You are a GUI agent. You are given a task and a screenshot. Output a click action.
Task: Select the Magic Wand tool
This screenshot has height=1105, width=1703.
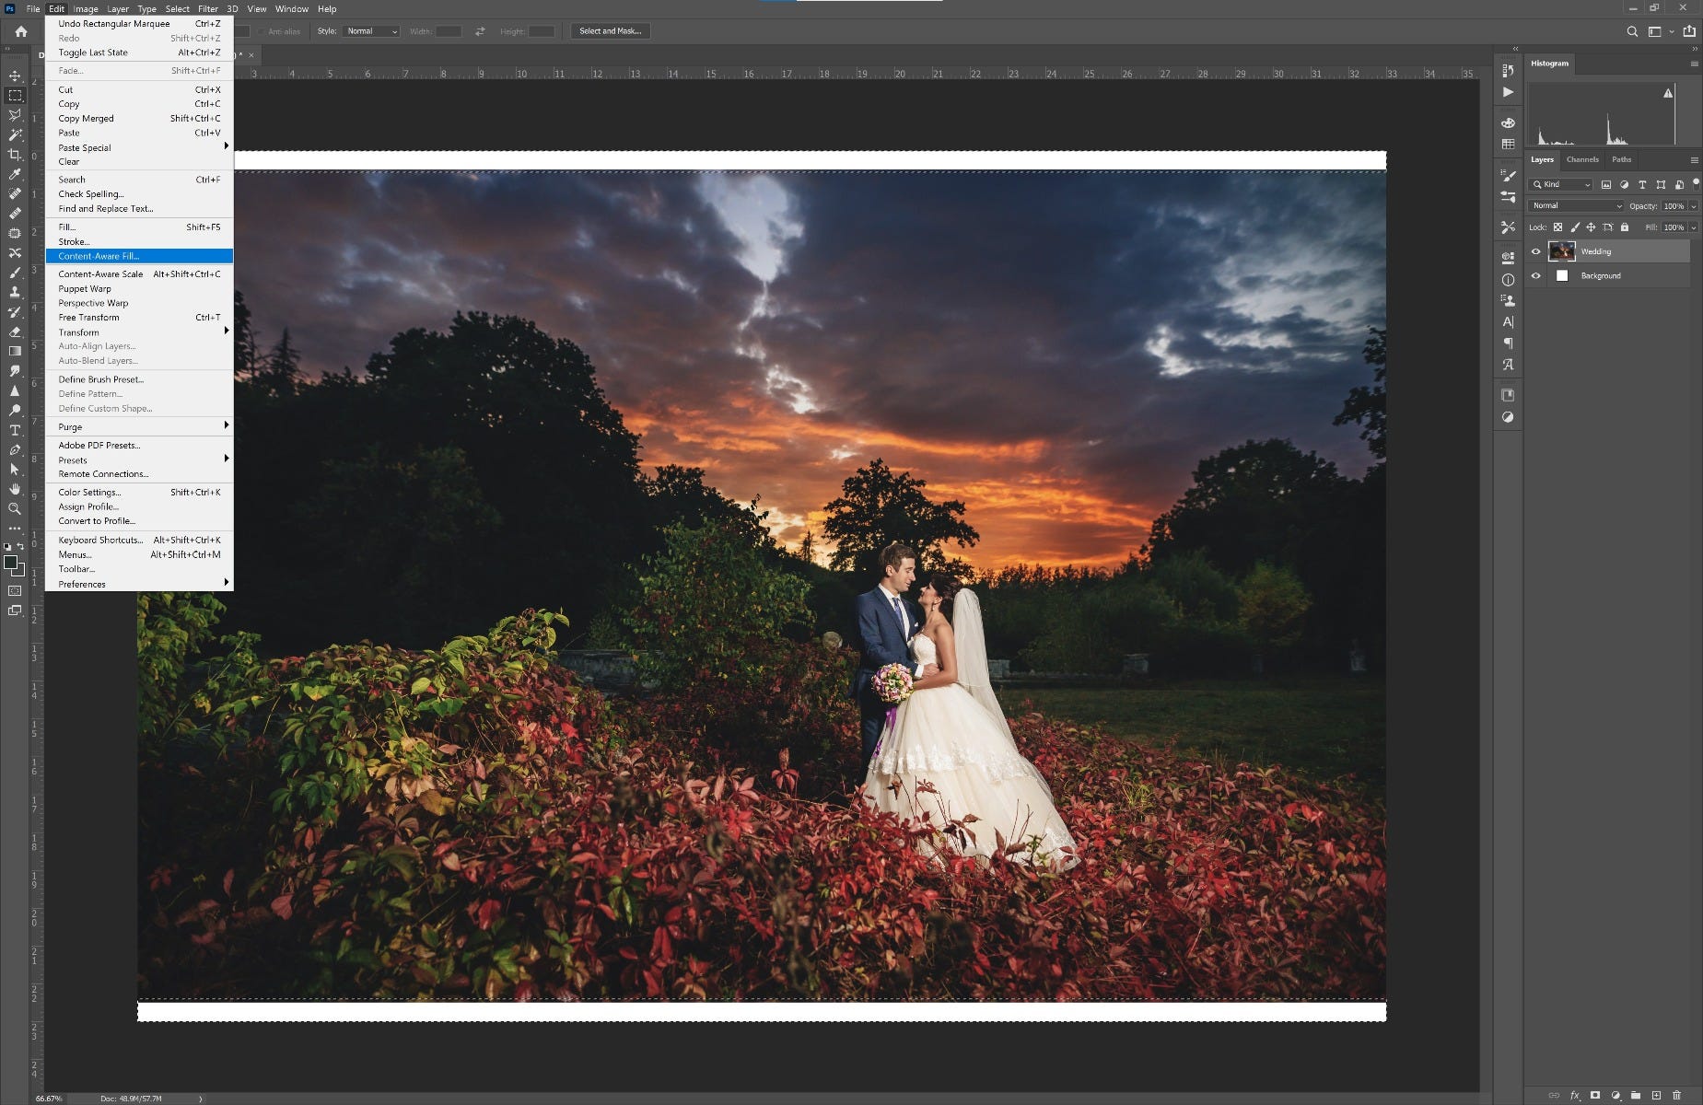pos(15,135)
